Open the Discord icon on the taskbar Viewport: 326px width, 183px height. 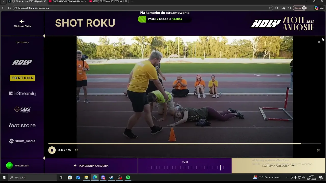pyautogui.click(x=103, y=177)
